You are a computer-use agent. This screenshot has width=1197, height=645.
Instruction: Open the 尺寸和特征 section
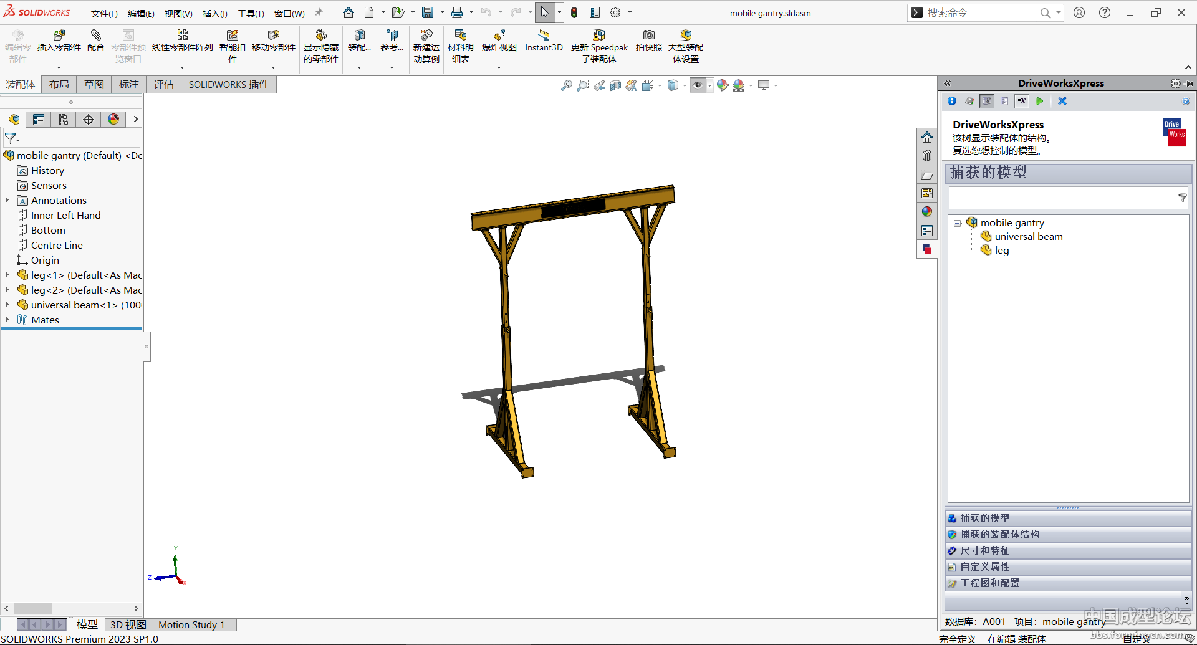point(985,550)
